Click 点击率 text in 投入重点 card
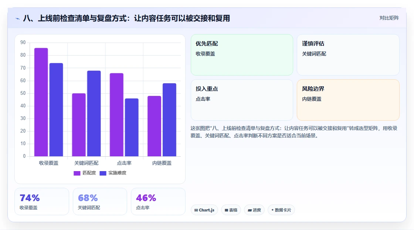Image resolution: width=414 pixels, height=230 pixels. pos(203,99)
